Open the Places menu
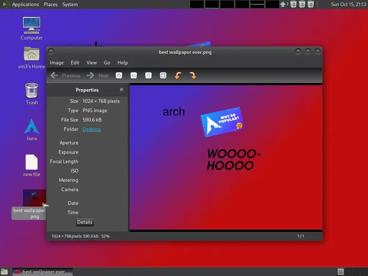The height and width of the screenshot is (276, 368). [50, 4]
